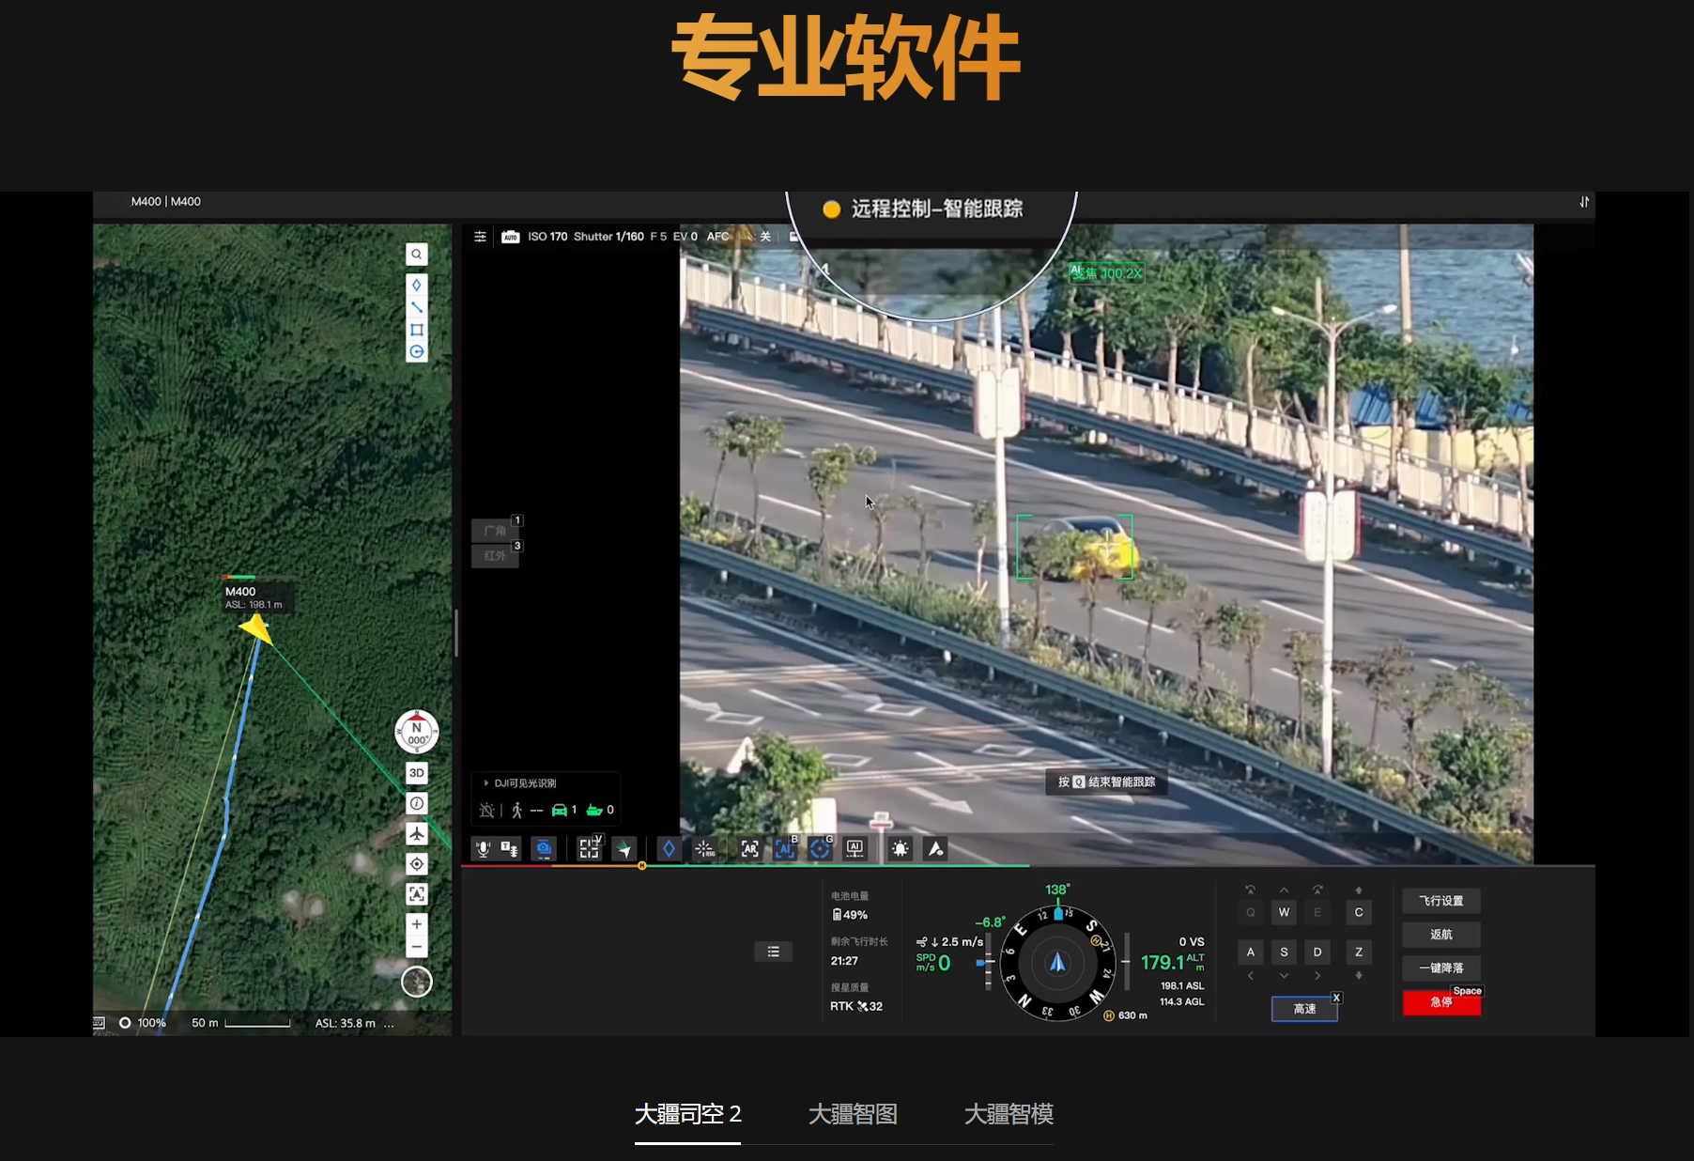The image size is (1694, 1161).
Task: Click the D right key
Action: [1317, 952]
